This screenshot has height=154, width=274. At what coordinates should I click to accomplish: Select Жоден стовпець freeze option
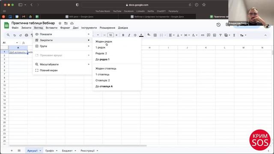(117, 68)
